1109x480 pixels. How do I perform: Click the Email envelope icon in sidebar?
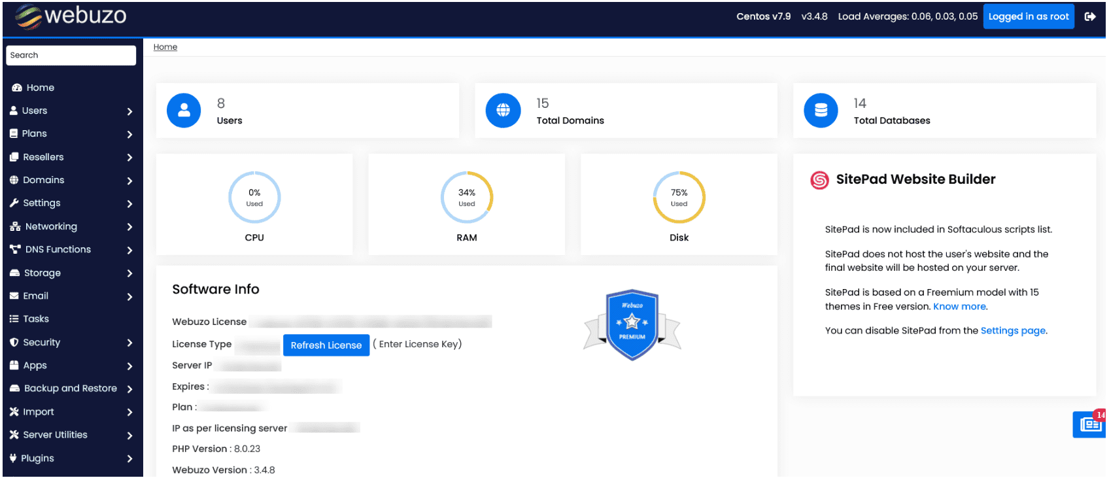pyautogui.click(x=14, y=296)
